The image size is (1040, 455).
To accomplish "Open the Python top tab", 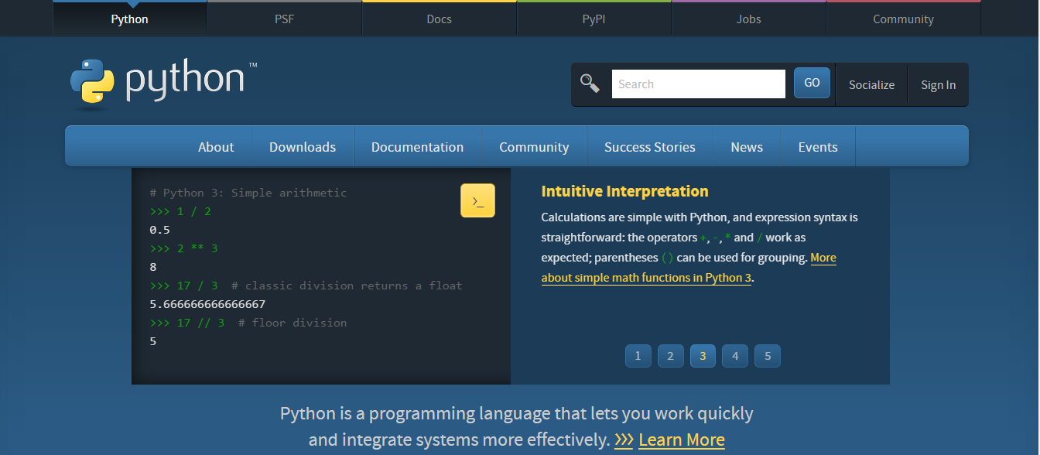I will [130, 19].
